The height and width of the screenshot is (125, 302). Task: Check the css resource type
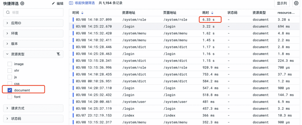(x=10, y=83)
